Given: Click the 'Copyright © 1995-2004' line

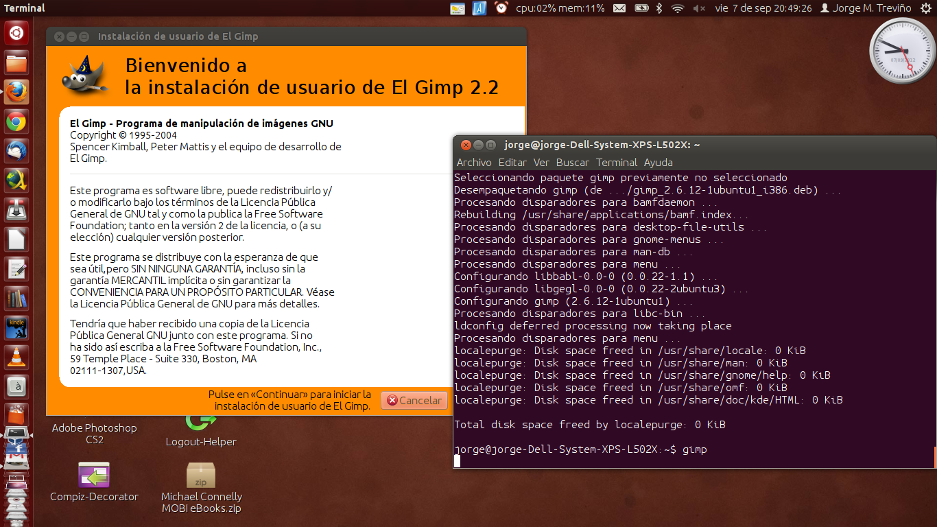Looking at the screenshot, I should [123, 135].
